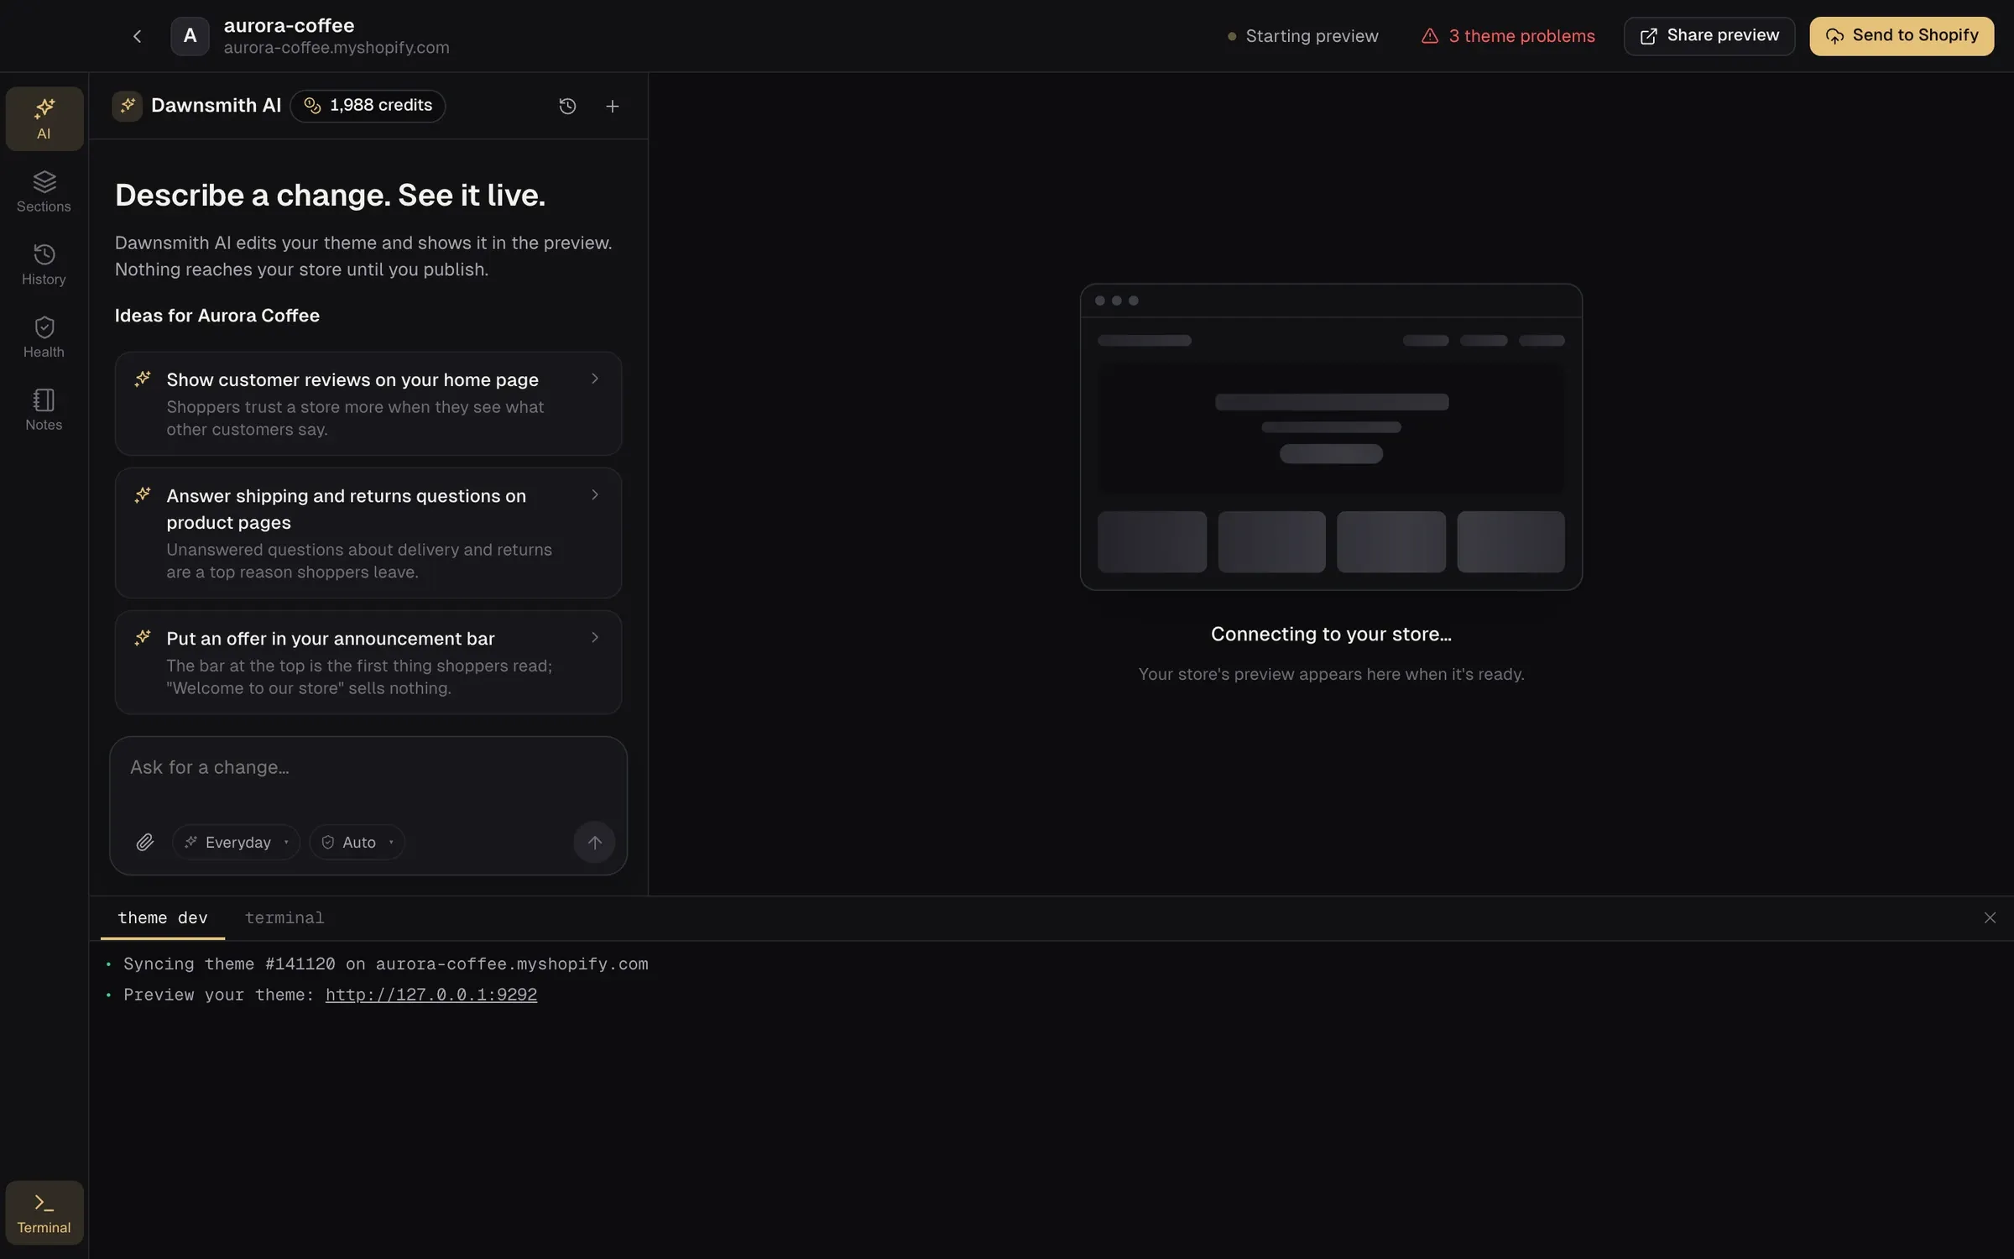2014x1259 pixels.
Task: Open the 1,988 credits badge
Action: [368, 106]
